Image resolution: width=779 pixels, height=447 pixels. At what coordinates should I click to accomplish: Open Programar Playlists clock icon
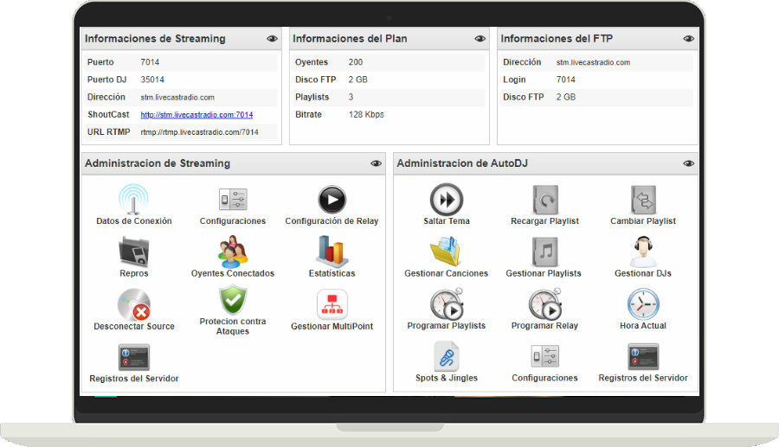pyautogui.click(x=446, y=304)
